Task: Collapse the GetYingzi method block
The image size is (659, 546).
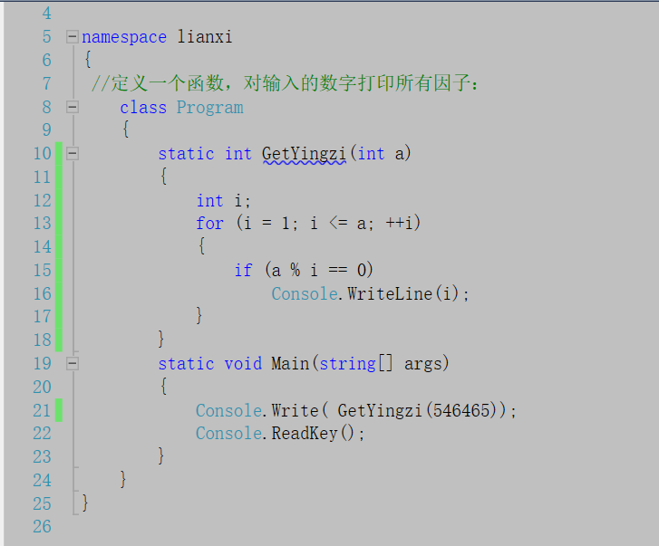Action: (x=73, y=154)
